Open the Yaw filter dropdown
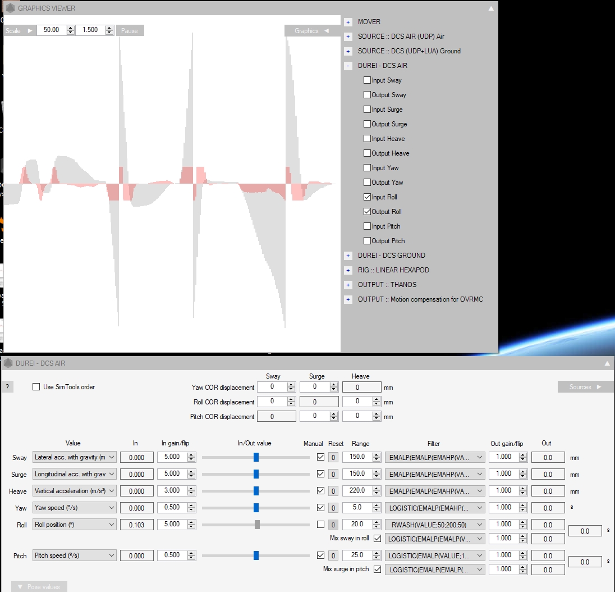 point(435,508)
